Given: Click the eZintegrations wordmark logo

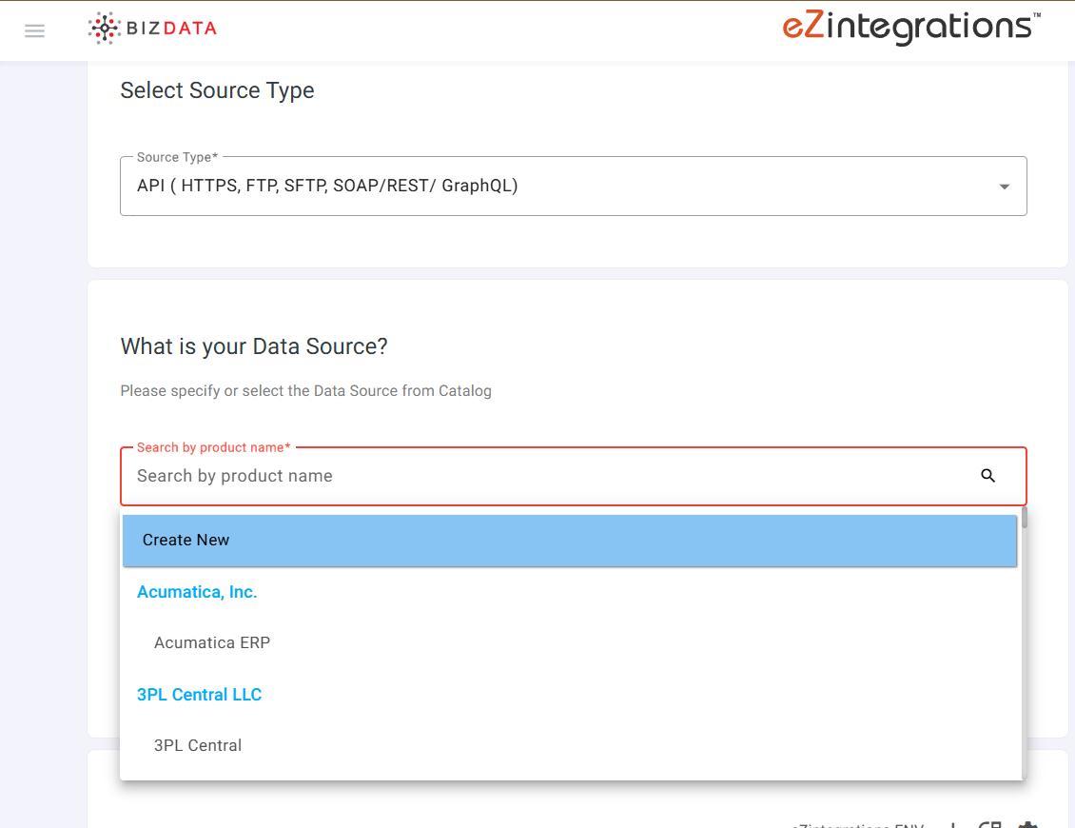Looking at the screenshot, I should pos(907,28).
